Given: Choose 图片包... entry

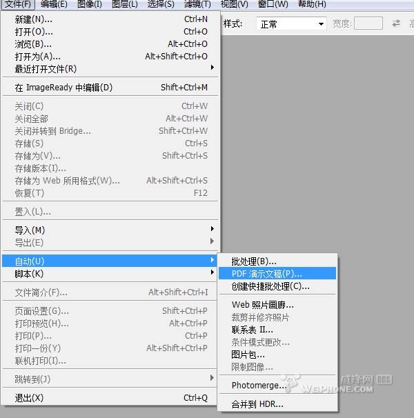Looking at the screenshot, I should 277,355.
